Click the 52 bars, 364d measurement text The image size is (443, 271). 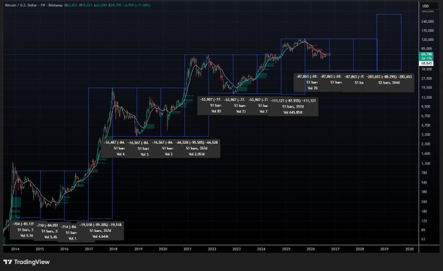click(389, 83)
